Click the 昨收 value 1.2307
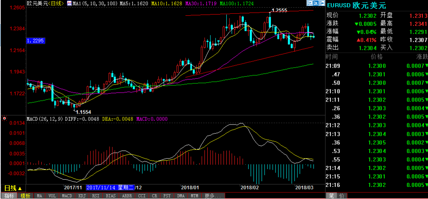The image size is (428, 199). (x=417, y=40)
